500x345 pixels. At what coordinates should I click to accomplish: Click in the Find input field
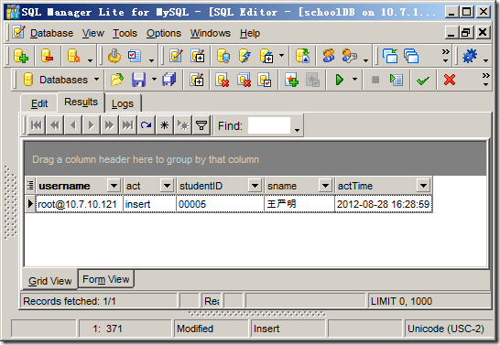click(x=269, y=125)
